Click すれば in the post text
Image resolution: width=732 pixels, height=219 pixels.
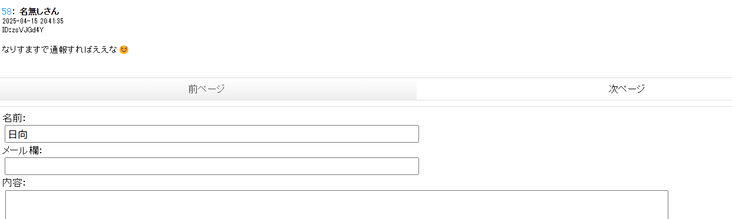80,50
